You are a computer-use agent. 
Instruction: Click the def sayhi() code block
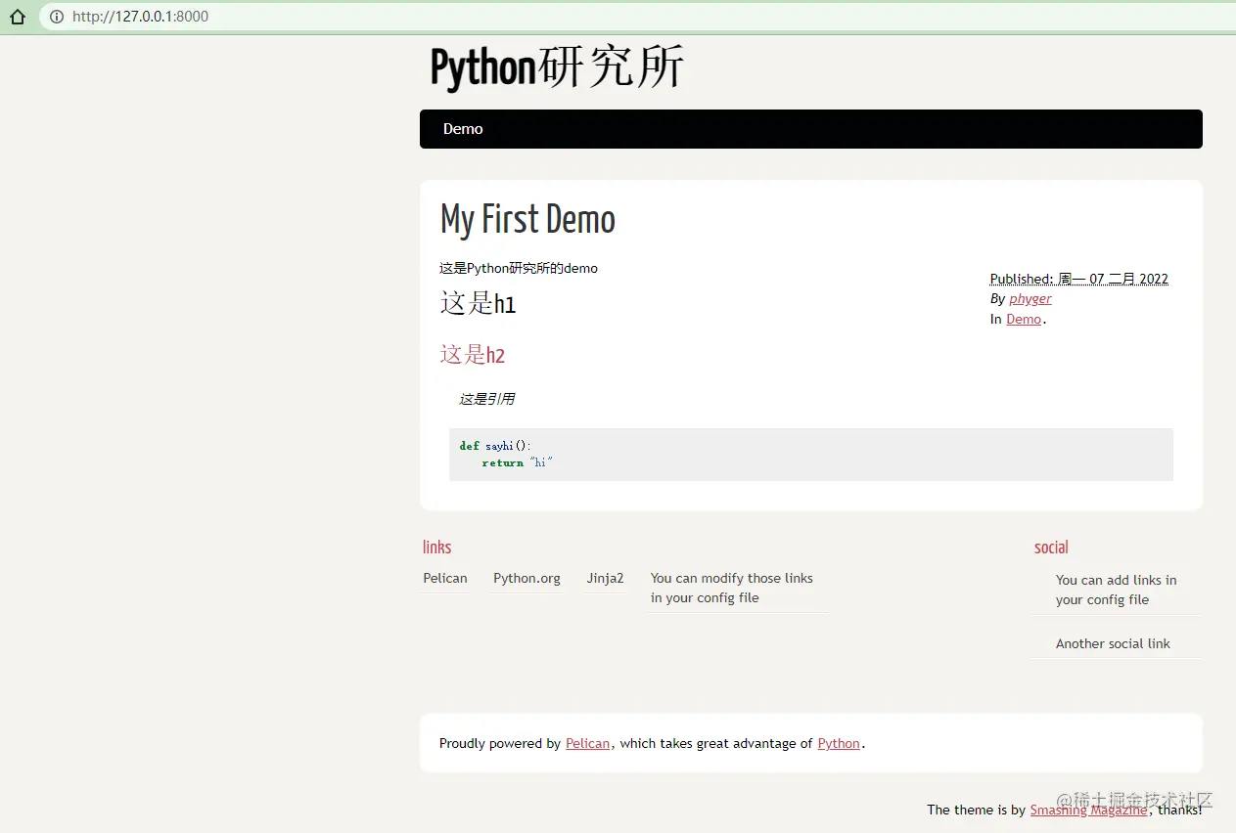(811, 455)
